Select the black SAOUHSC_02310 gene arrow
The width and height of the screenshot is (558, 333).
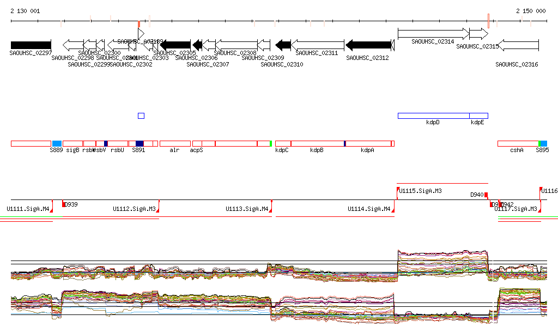click(x=283, y=45)
